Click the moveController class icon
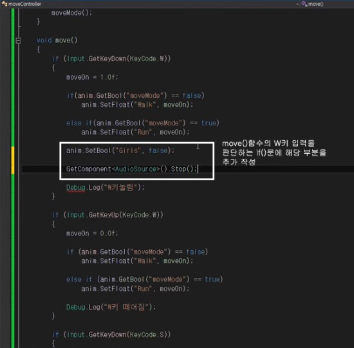The image size is (354, 348). (x=5, y=4)
